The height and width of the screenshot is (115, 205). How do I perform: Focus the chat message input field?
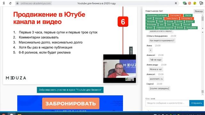(167, 103)
